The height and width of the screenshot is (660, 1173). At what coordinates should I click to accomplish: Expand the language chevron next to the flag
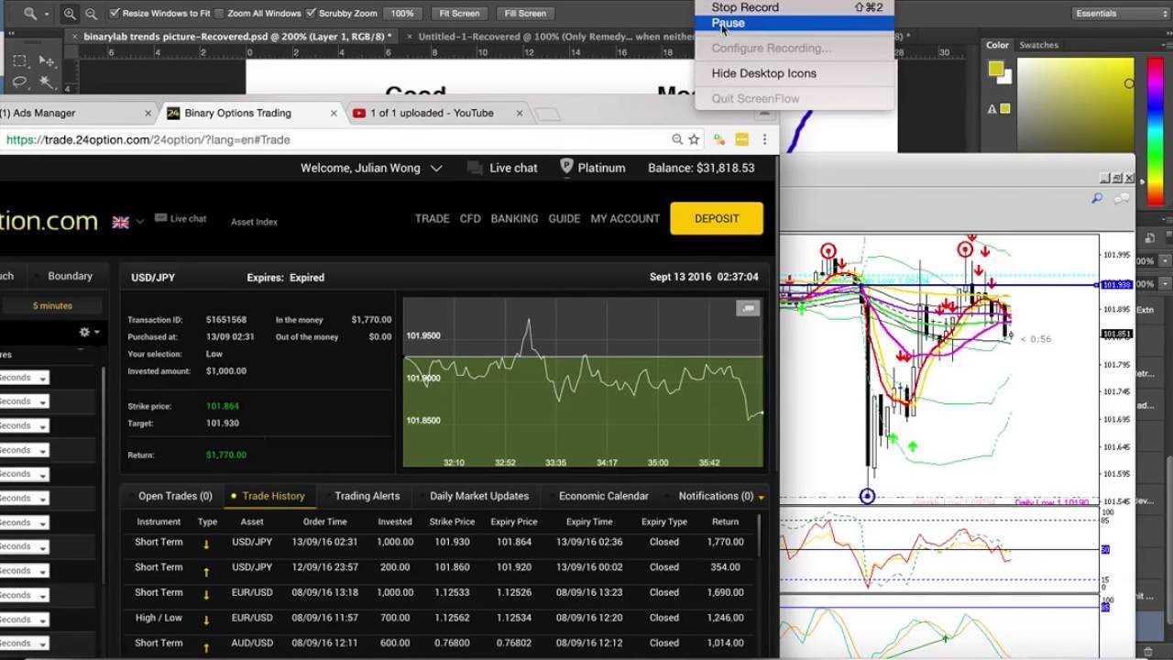pyautogui.click(x=139, y=222)
